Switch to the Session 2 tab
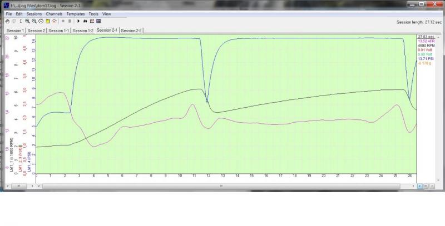The image size is (445, 226). coord(36,31)
